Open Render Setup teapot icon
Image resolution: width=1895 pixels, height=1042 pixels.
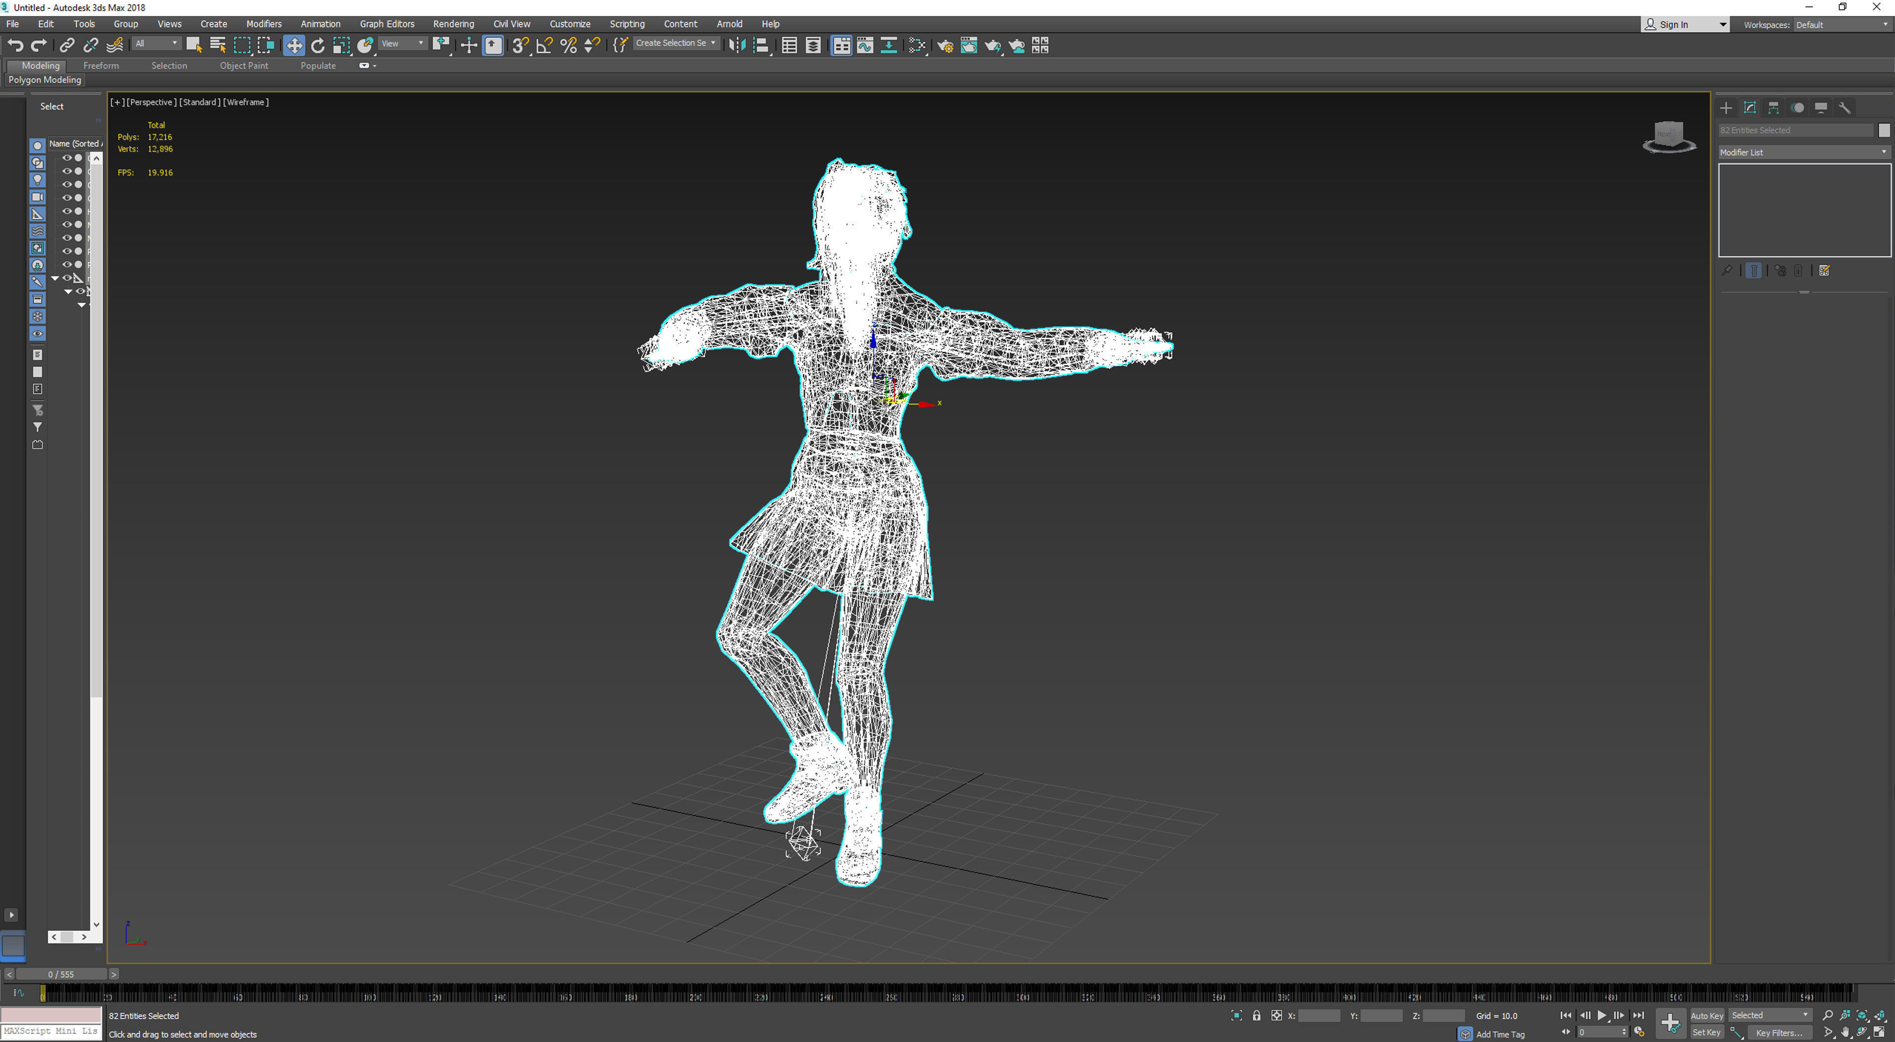click(945, 45)
